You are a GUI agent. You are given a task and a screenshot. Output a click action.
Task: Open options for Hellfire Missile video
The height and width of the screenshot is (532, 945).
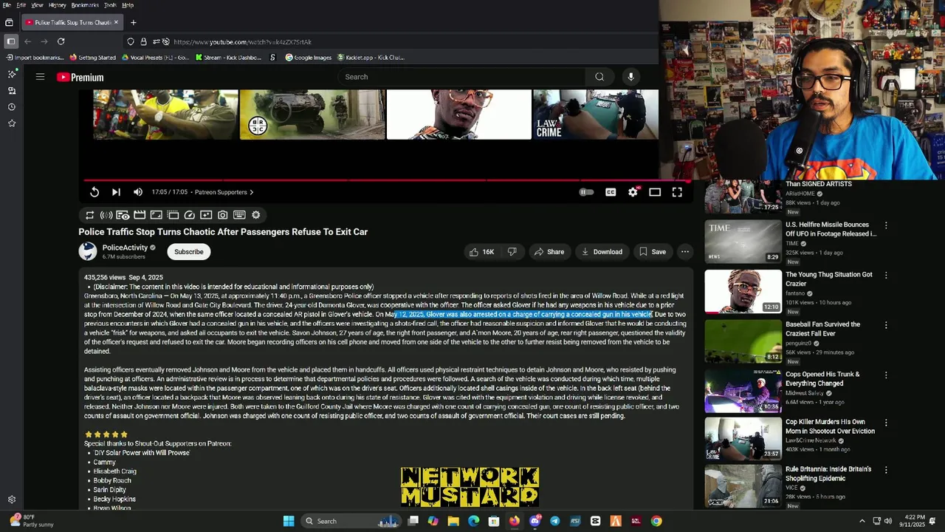coord(886,225)
